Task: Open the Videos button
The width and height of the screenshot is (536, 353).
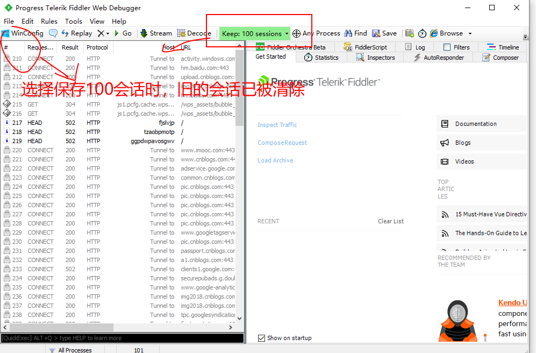Action: click(482, 161)
